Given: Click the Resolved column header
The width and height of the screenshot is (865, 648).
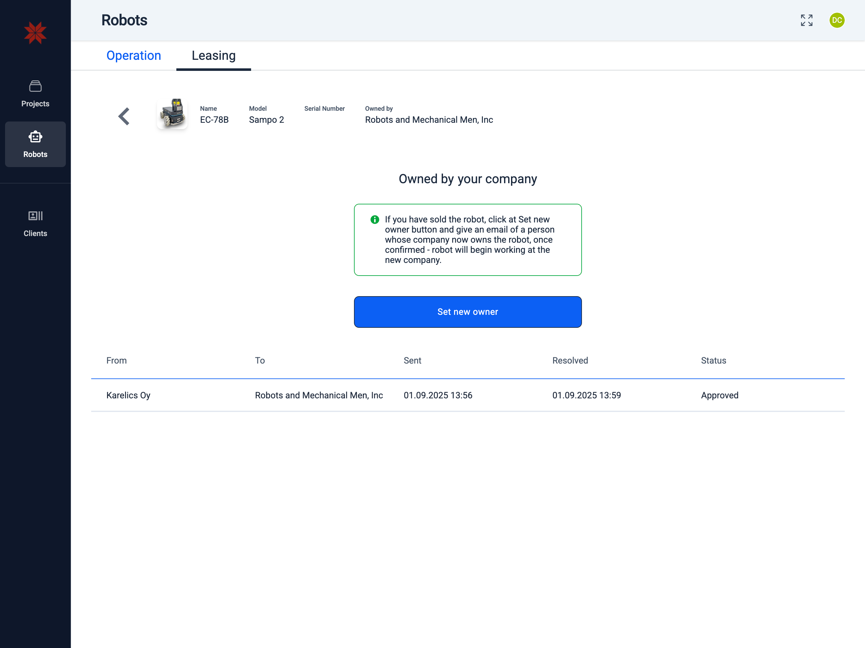Looking at the screenshot, I should coord(570,360).
